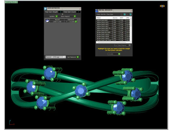Click the green icon beside Set Material

point(78,57)
